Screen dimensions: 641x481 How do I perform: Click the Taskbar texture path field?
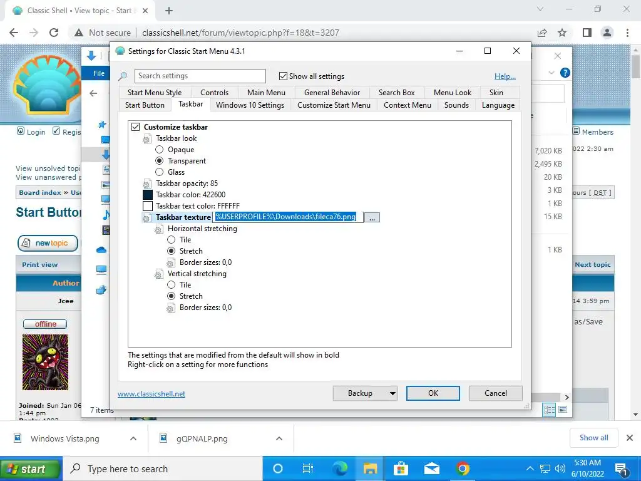pos(288,217)
